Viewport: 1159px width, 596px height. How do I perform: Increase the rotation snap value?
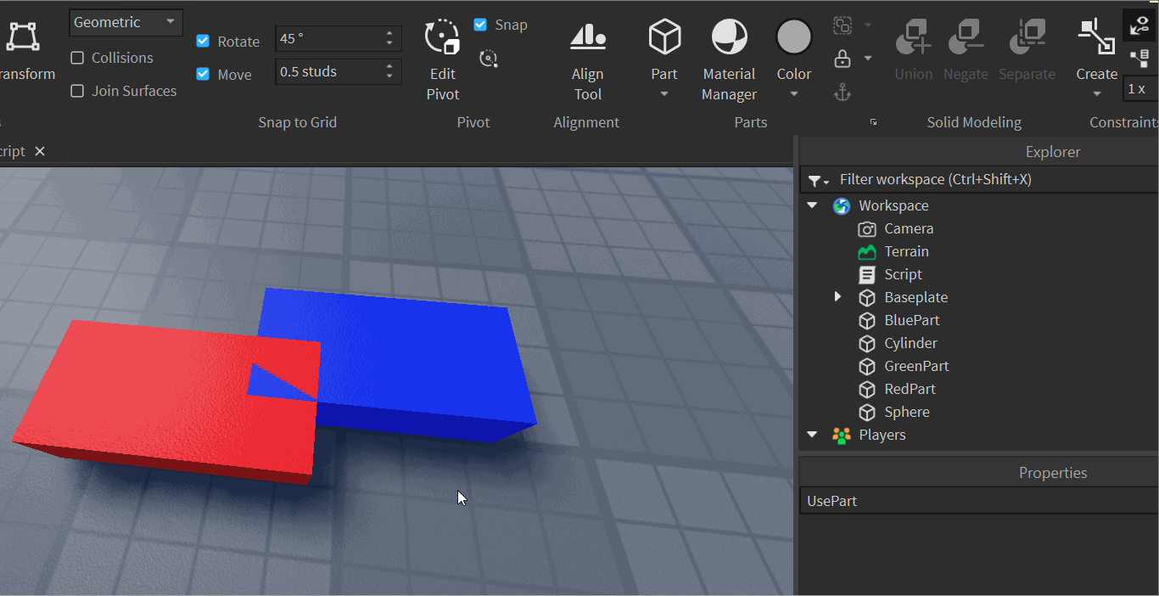point(389,33)
